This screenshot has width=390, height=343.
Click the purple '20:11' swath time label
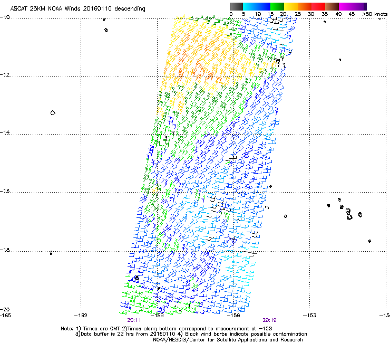(x=134, y=320)
